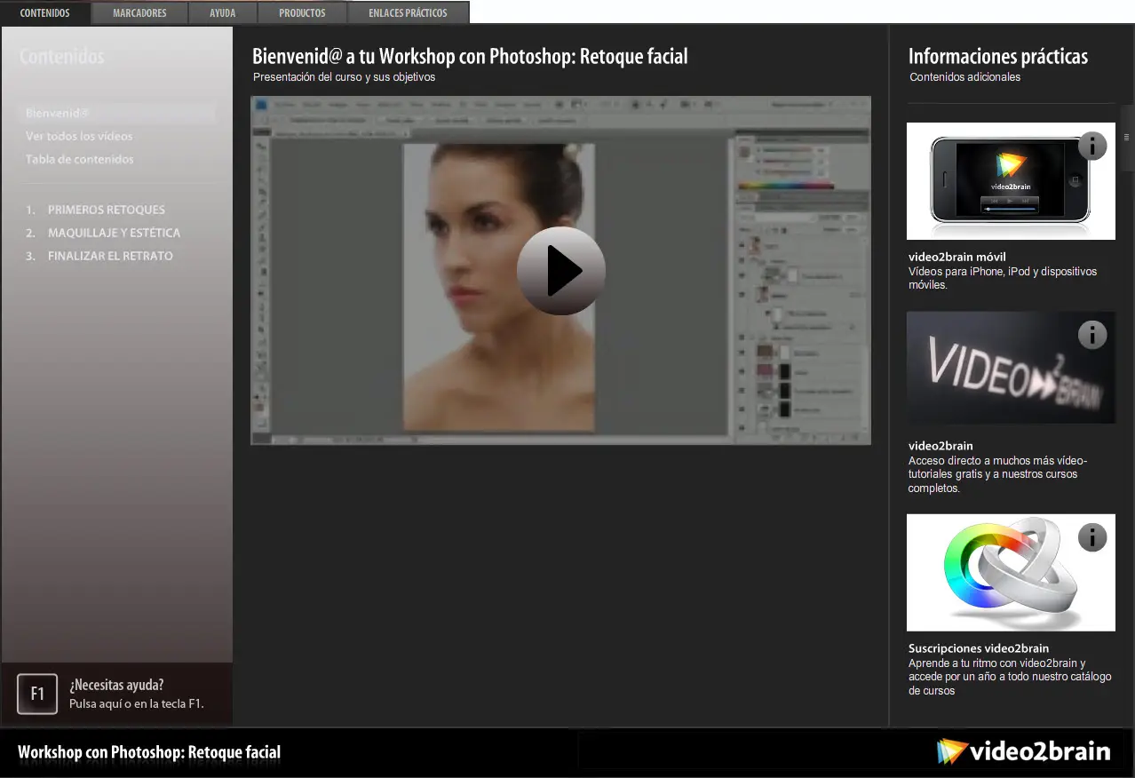Viewport: 1135px width, 778px height.
Task: Select the PRODUCTOS tab
Action: [x=302, y=13]
